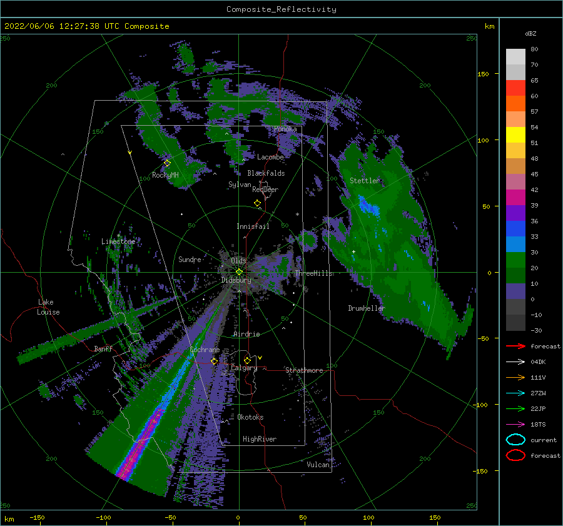Click the ThreeHills label
Screen dimensions: 563x526
[x=313, y=273]
